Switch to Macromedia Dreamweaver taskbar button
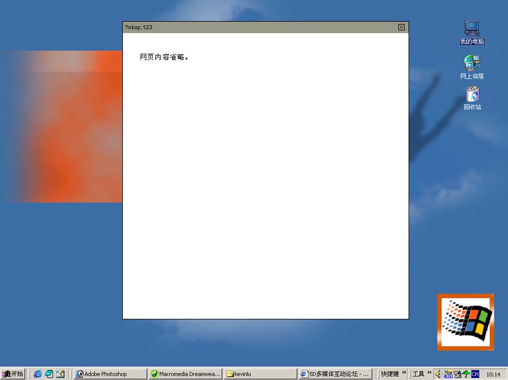The height and width of the screenshot is (380, 508). click(185, 374)
